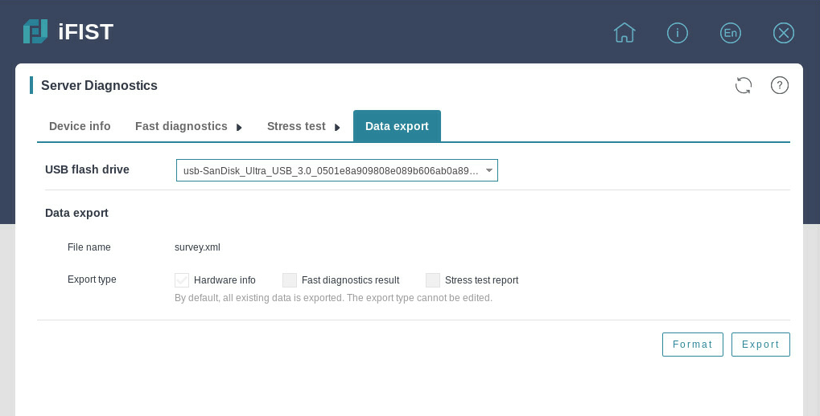The image size is (820, 416).
Task: Click the export type note text
Action: [x=333, y=298]
